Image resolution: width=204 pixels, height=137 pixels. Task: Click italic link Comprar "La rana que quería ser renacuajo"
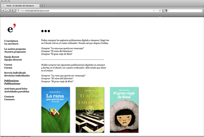pyautogui.click(x=63, y=76)
